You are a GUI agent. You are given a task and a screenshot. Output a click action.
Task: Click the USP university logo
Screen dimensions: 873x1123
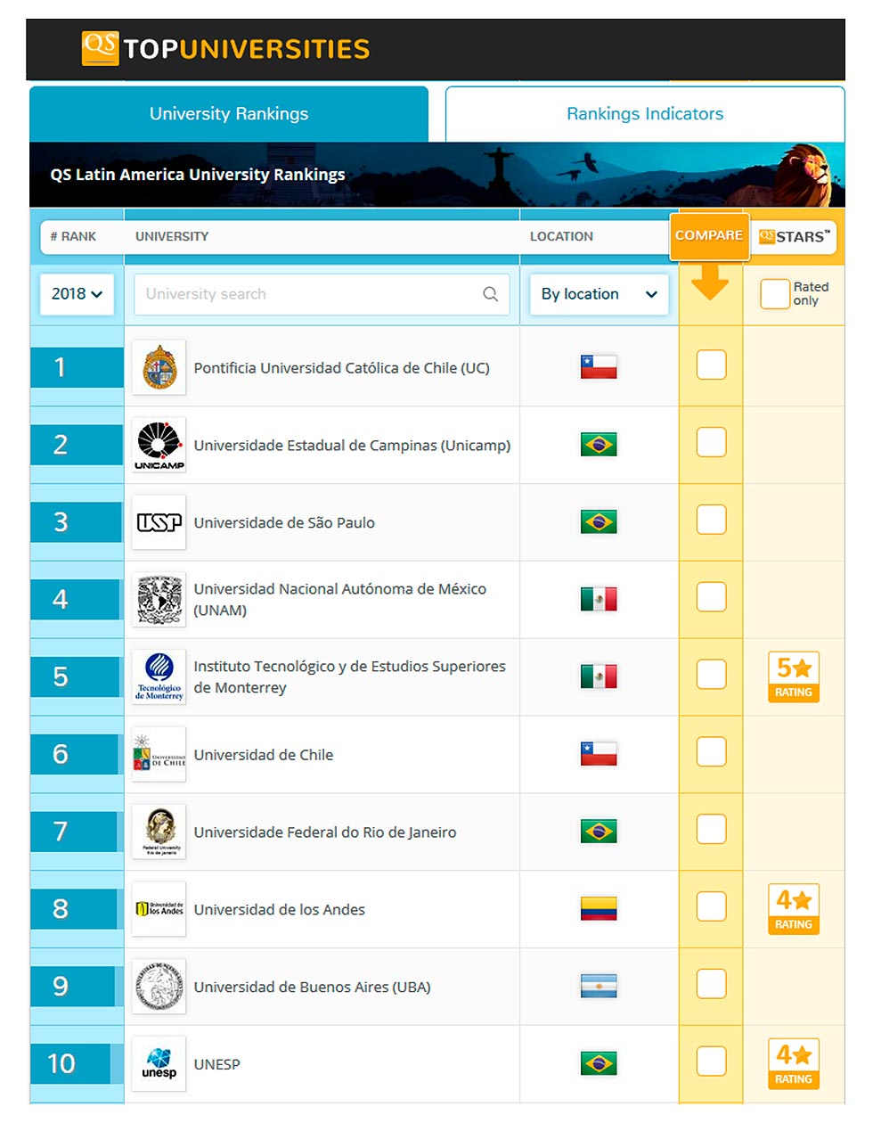pyautogui.click(x=159, y=522)
